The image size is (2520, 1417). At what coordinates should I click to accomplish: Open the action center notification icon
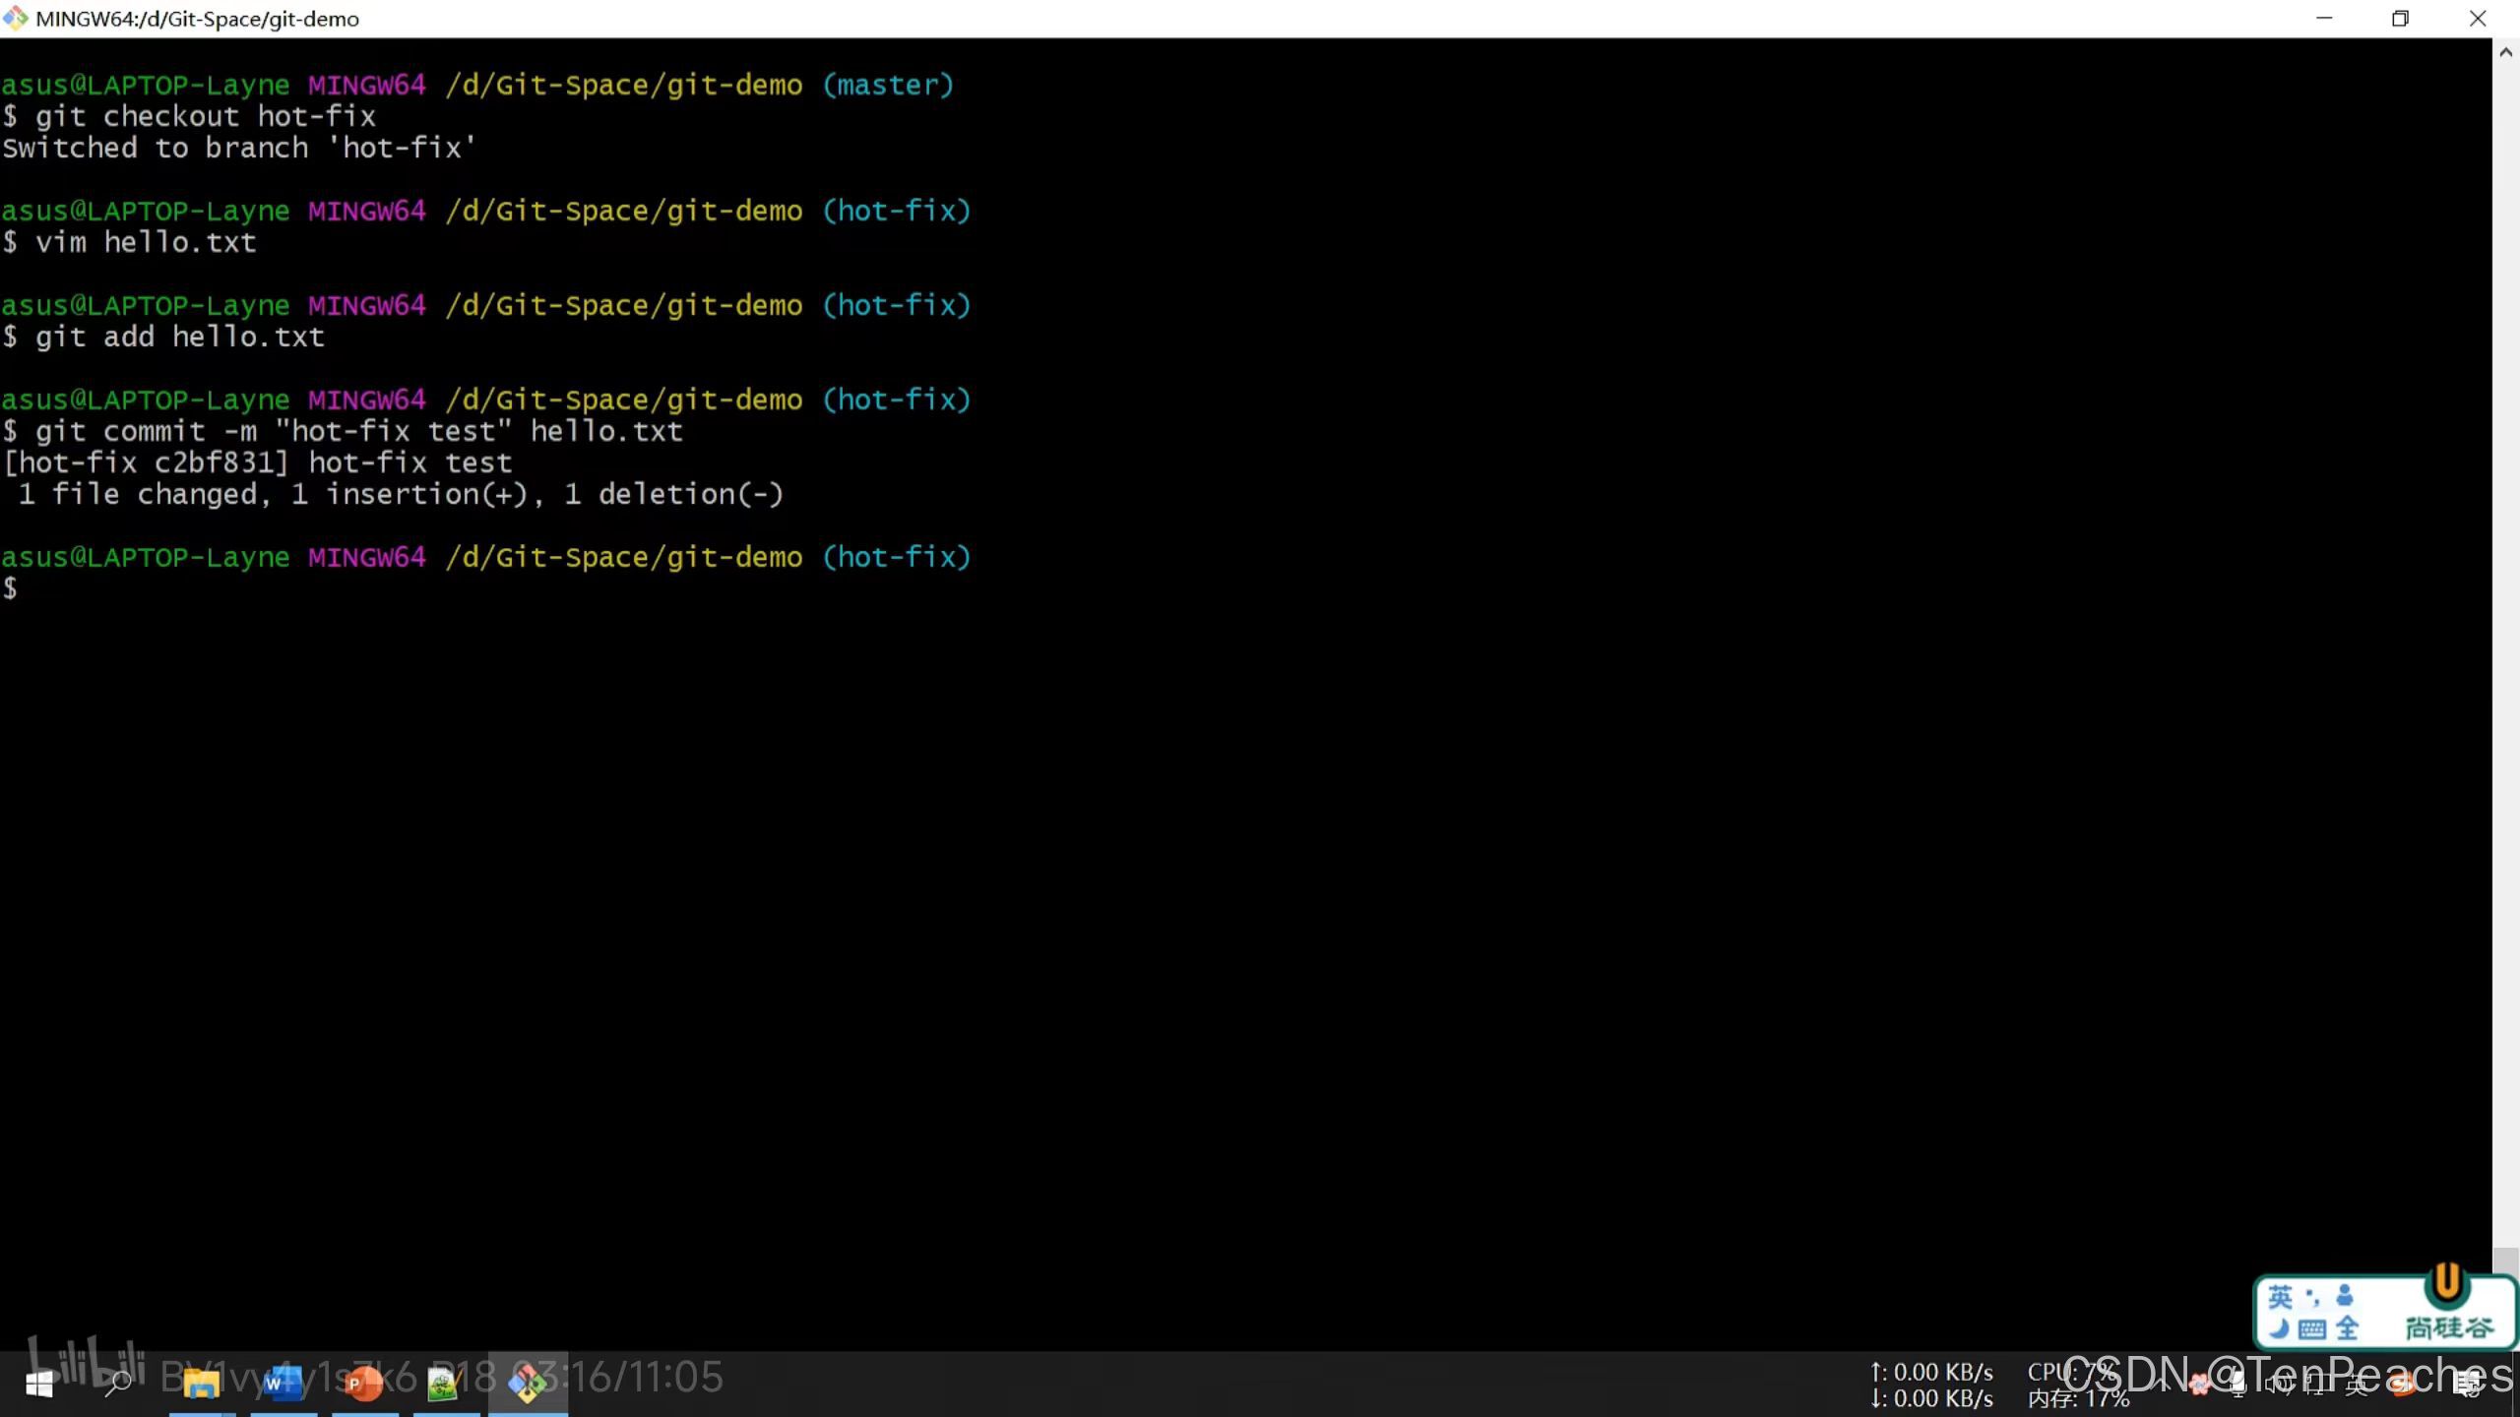2468,1385
